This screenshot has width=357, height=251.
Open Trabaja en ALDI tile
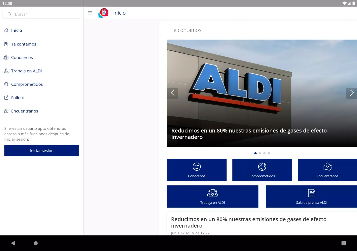[212, 196]
